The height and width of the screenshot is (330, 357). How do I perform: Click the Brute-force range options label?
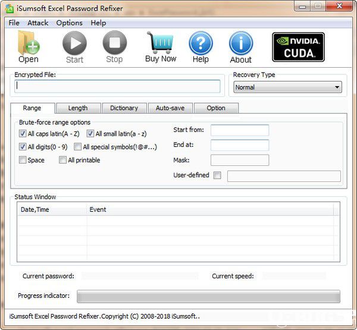click(x=55, y=122)
